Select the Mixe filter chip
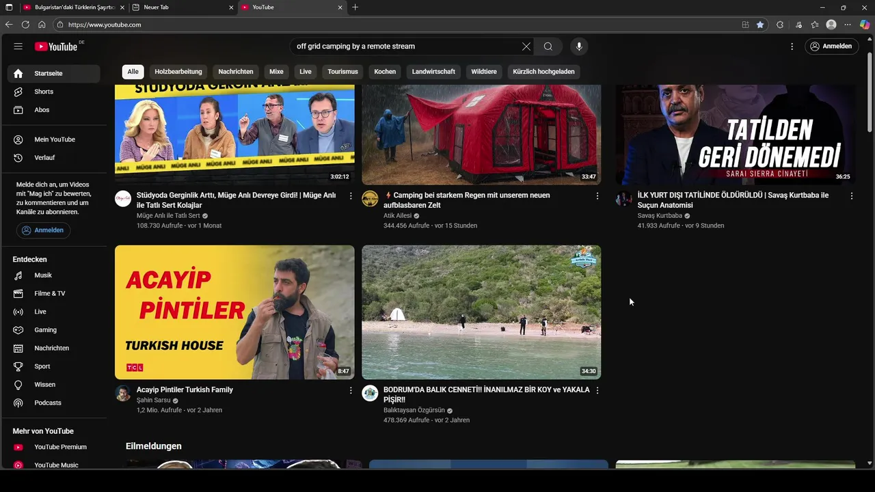 [x=276, y=72]
